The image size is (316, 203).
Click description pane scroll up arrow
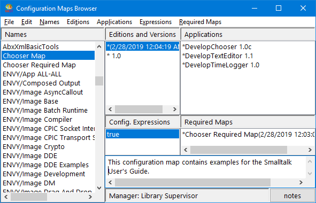coord(310,161)
